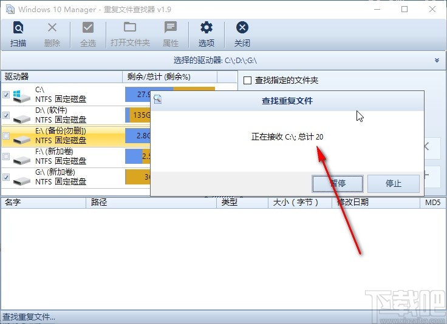Screen dimensions: 447x324
Task: Toggle the G:\ (新加卷) drive checkbox
Action: click(x=6, y=178)
